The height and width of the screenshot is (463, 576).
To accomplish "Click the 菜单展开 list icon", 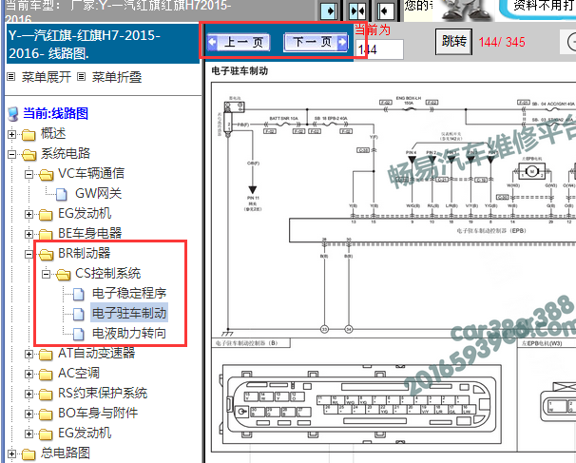I will click(11, 77).
